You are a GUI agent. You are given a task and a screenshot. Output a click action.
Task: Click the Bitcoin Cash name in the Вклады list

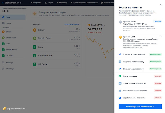tap(44, 38)
